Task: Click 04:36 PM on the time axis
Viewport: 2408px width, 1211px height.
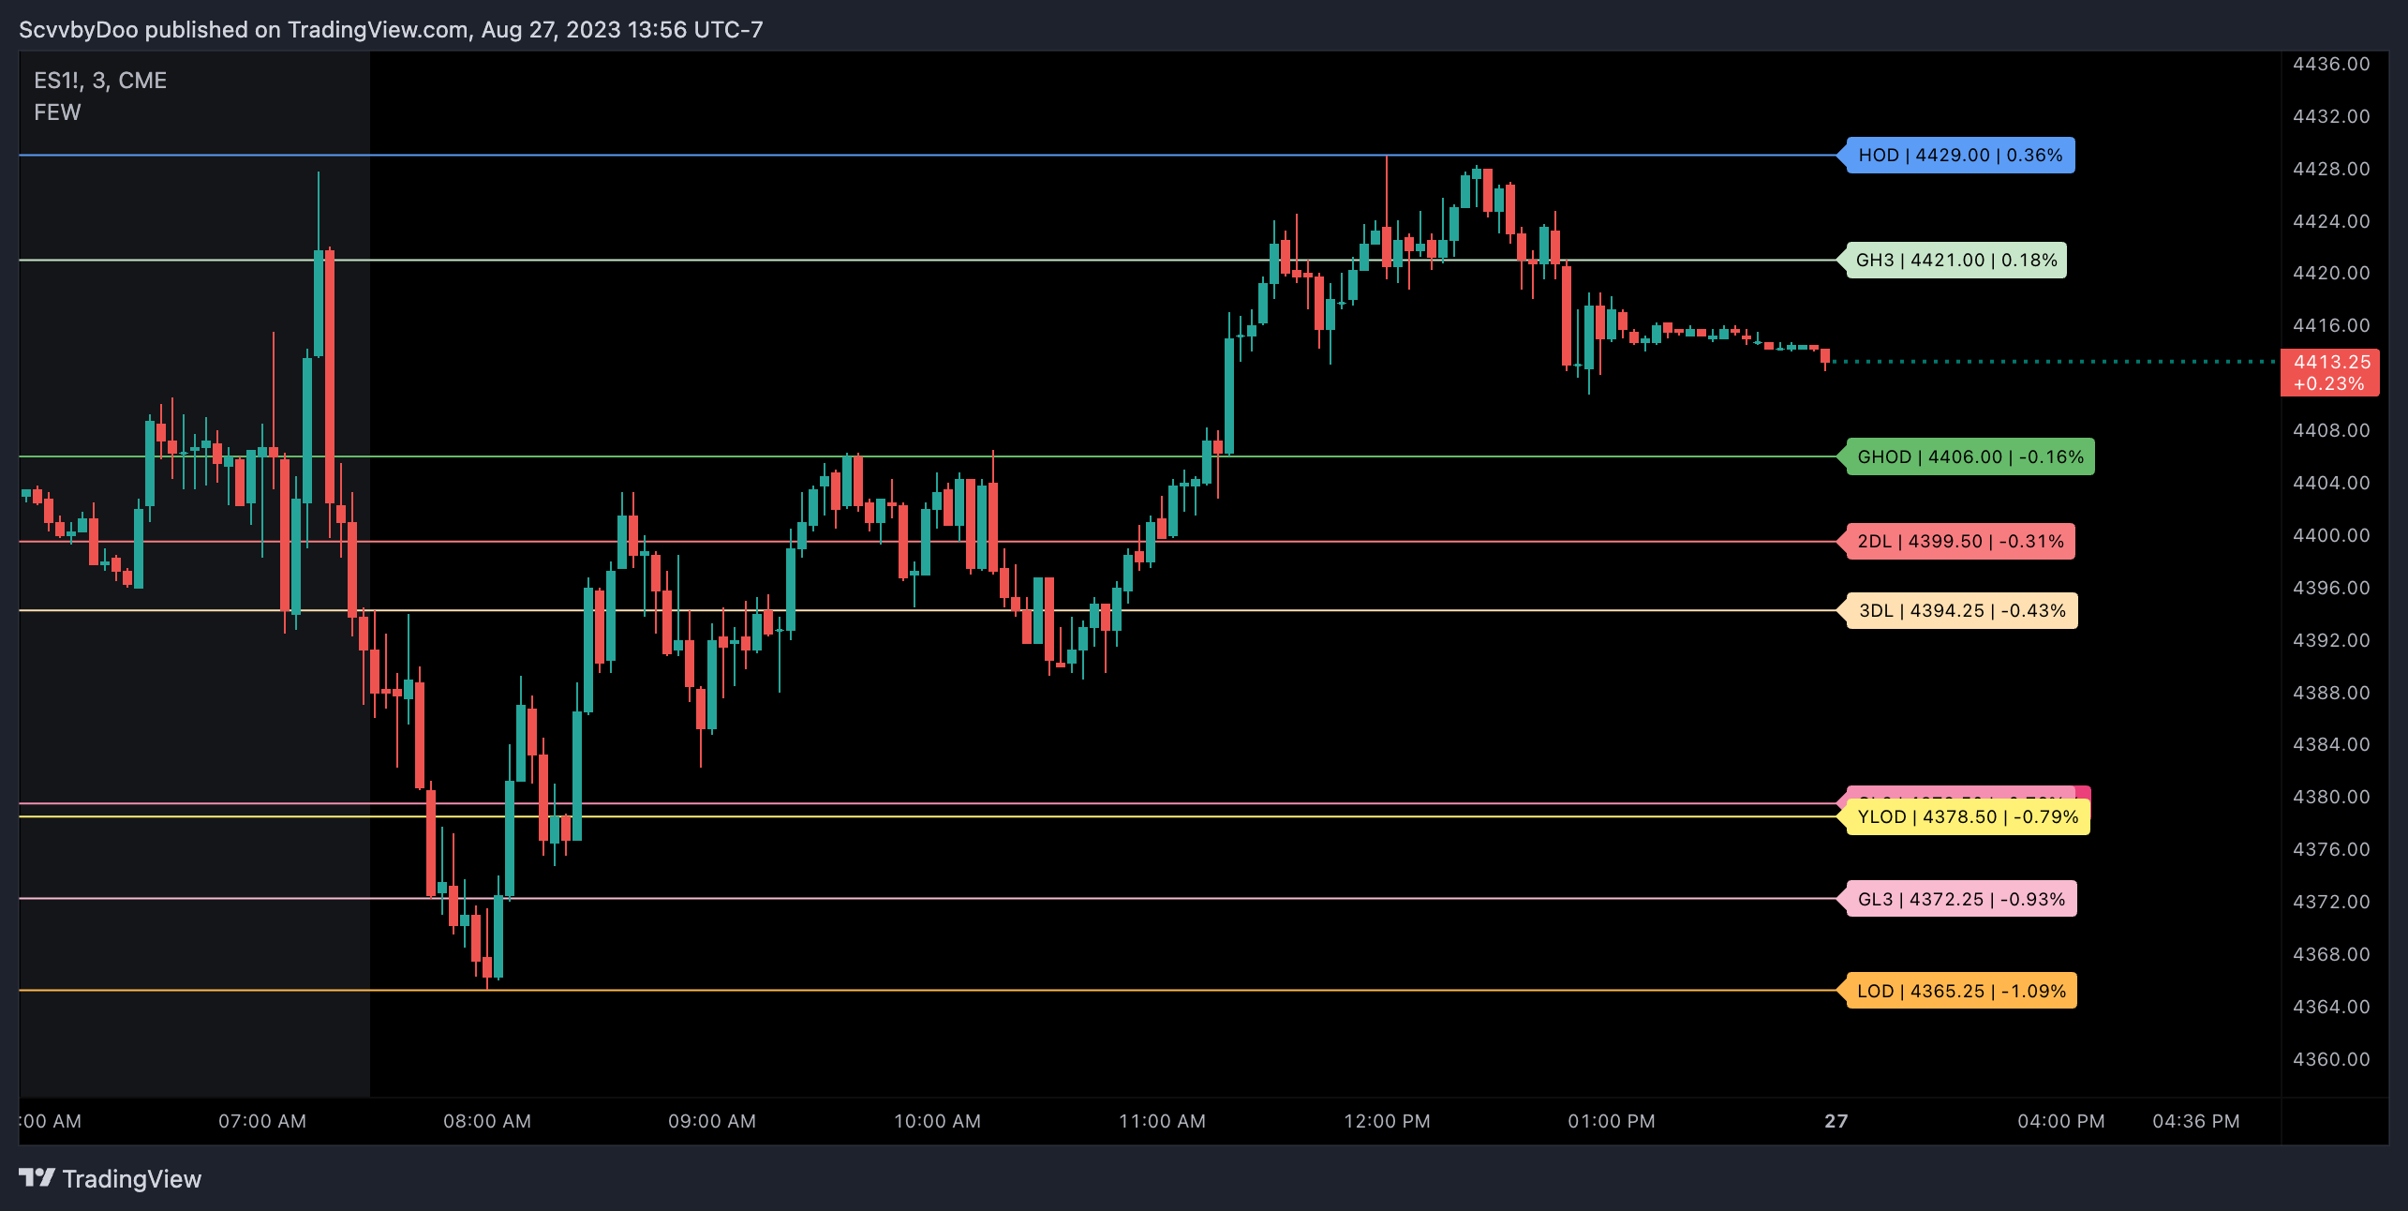Action: point(2196,1122)
